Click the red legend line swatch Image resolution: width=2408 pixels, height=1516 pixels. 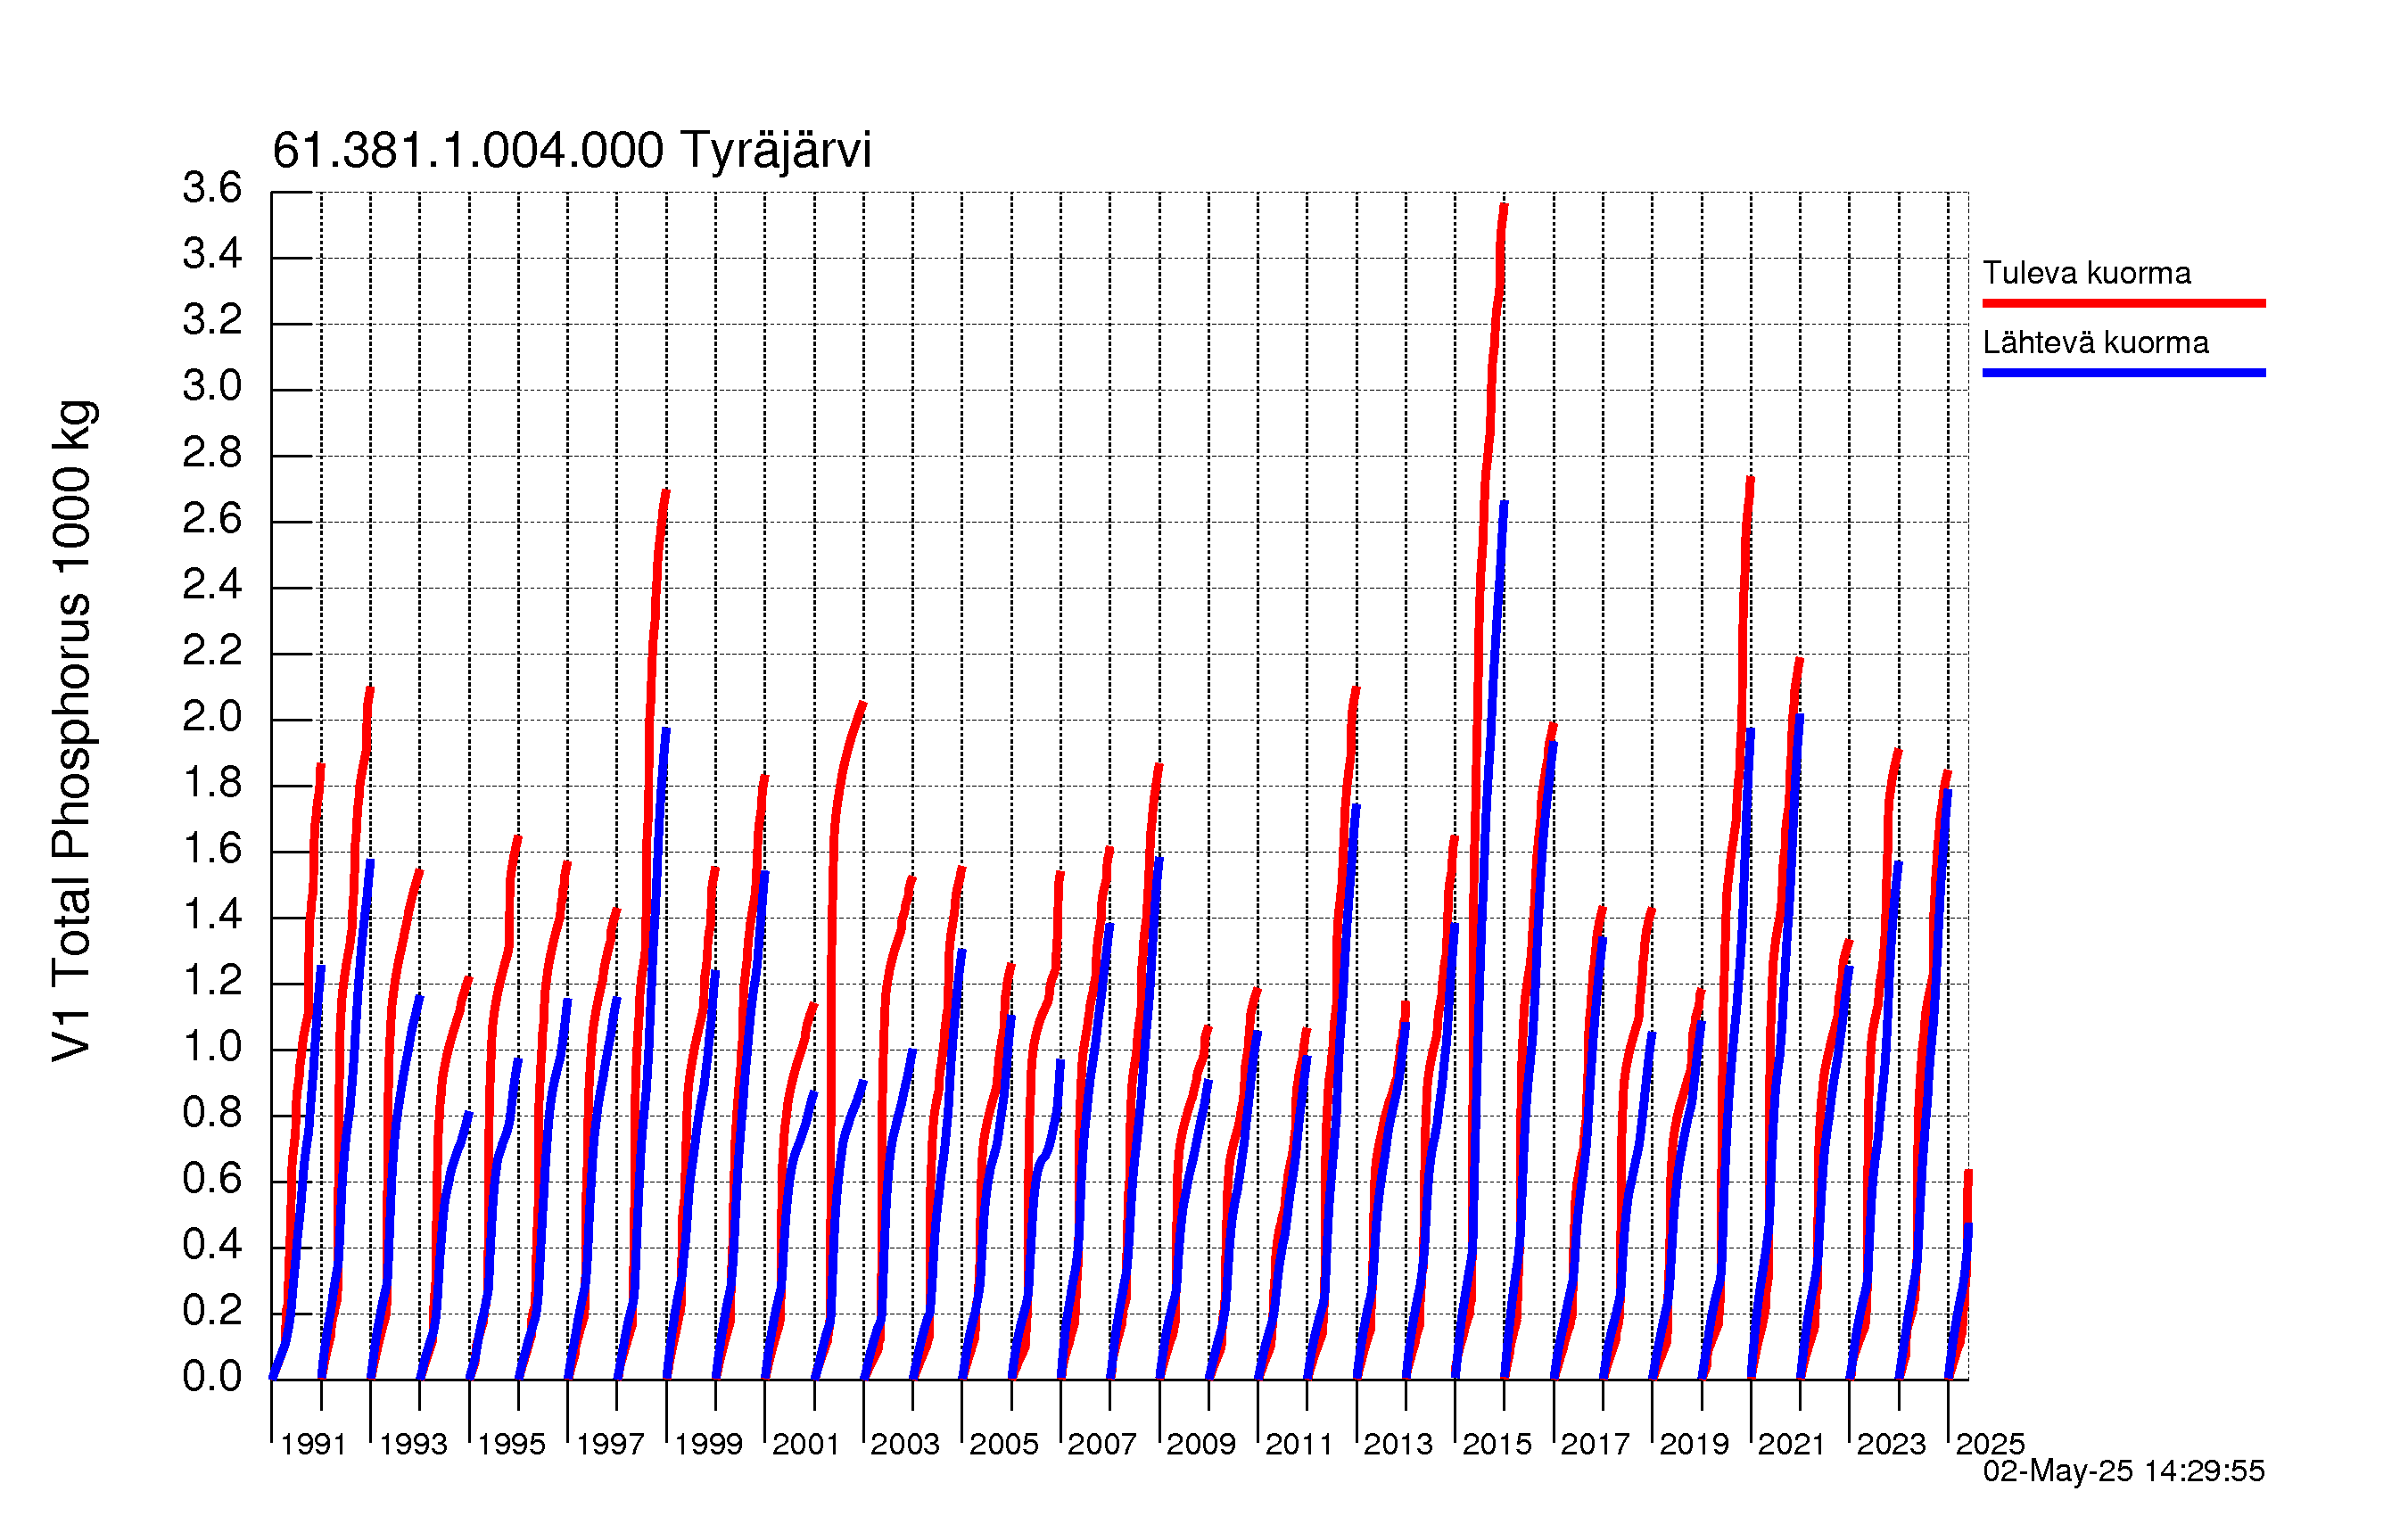[2123, 303]
